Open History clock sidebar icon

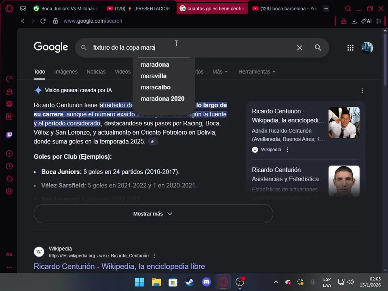coord(9,166)
